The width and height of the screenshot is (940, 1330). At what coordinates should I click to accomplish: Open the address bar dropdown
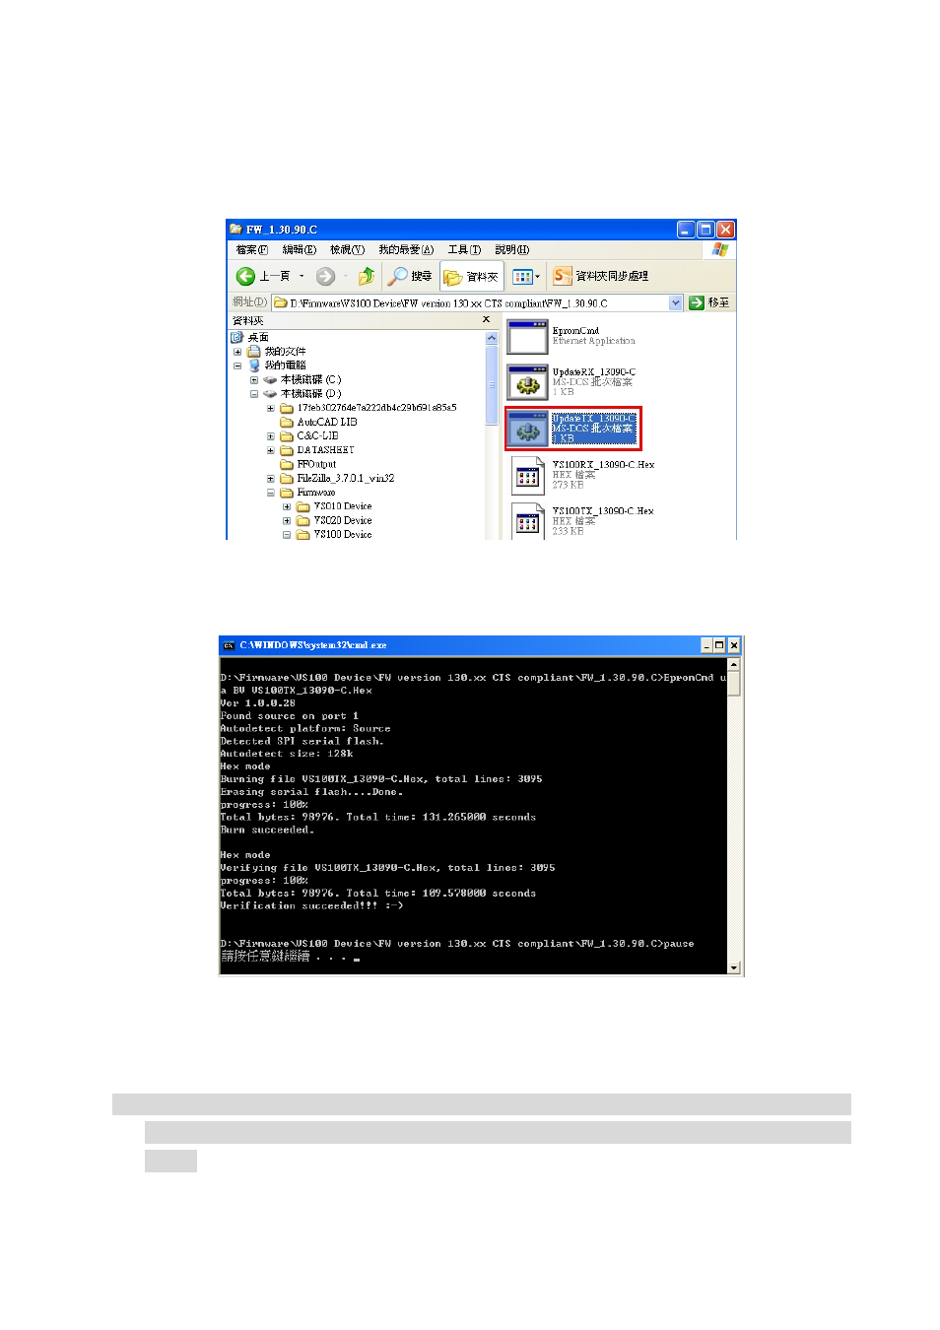point(676,303)
